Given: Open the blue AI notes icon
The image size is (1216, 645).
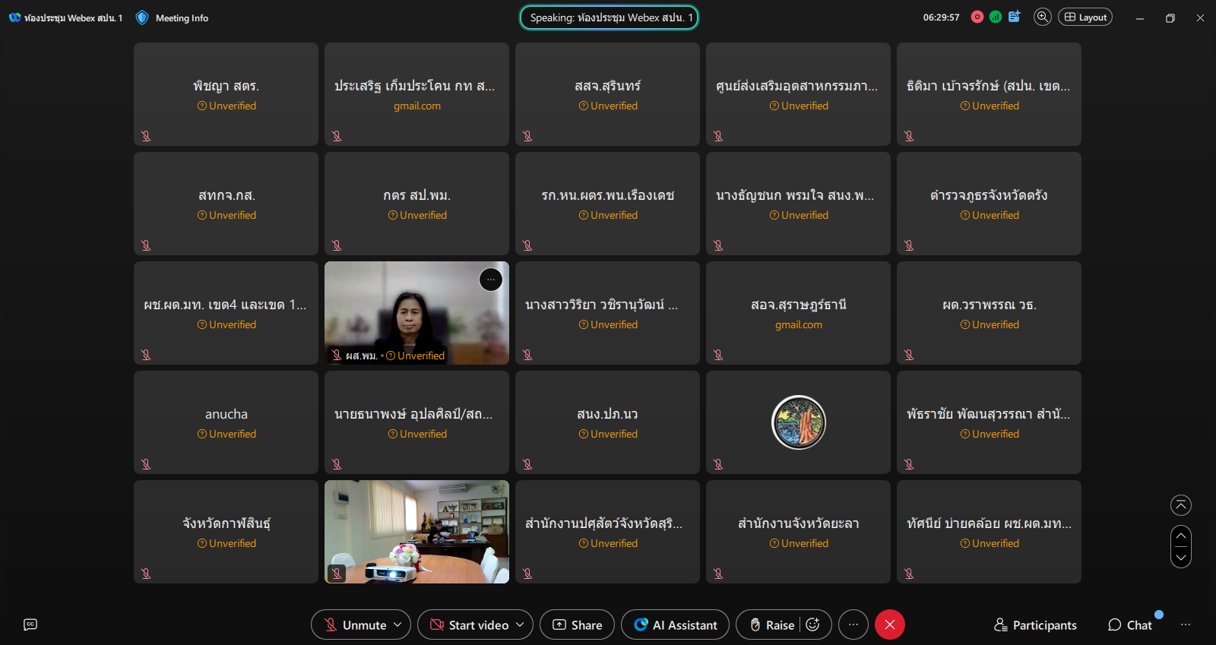Looking at the screenshot, I should tap(1014, 17).
